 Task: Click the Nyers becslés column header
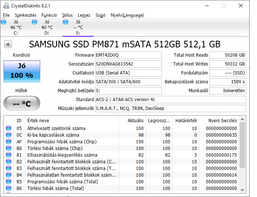tap(219, 121)
